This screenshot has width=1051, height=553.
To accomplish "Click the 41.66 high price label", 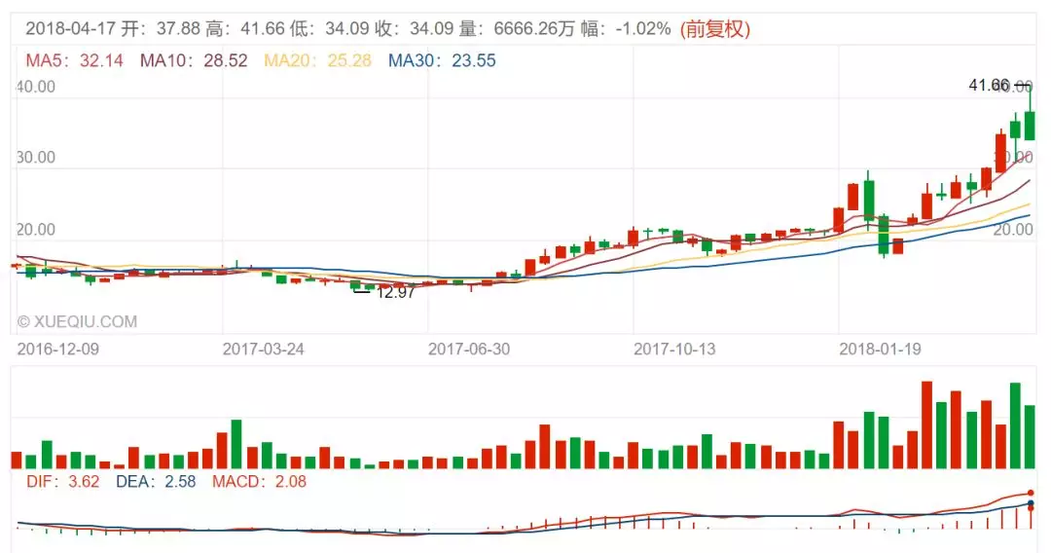I will coord(990,86).
